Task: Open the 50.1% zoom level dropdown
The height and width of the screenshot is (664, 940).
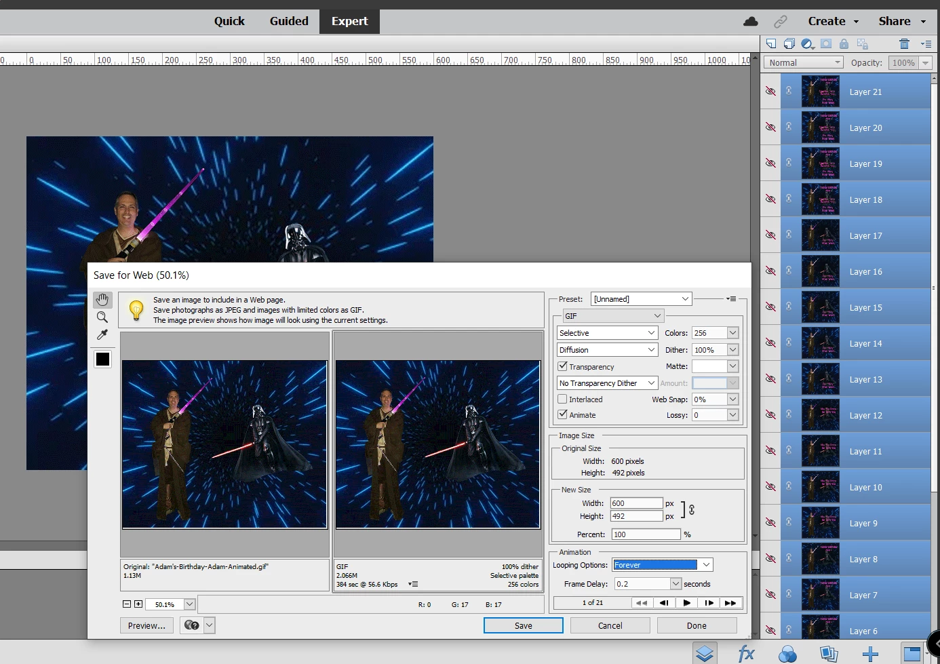Action: [x=189, y=604]
